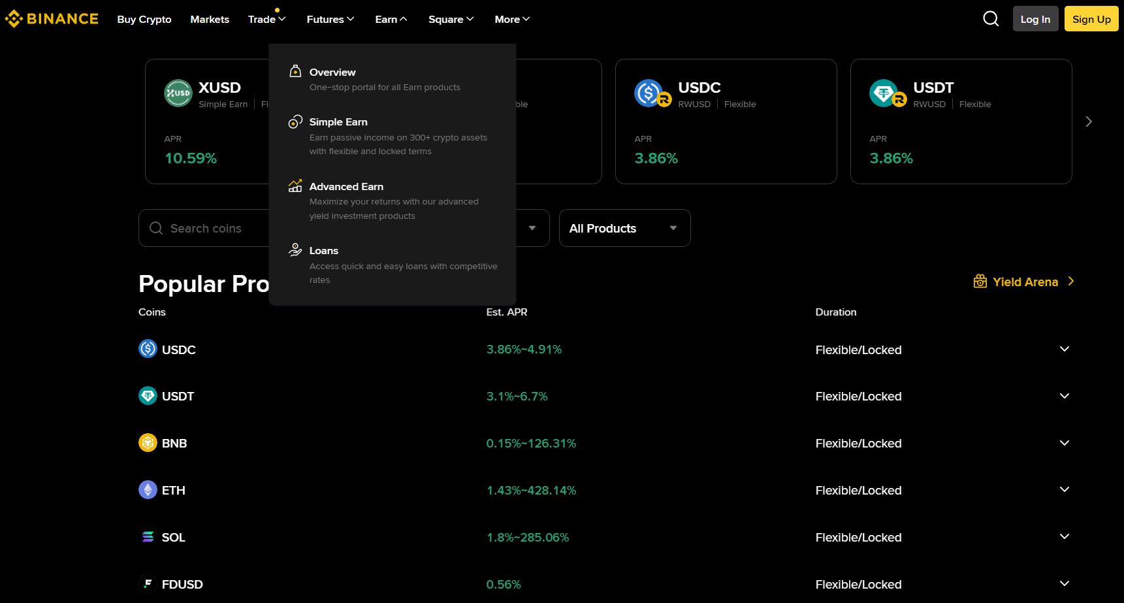Open the Markets menu
Screen dimensions: 1124x603
(209, 19)
